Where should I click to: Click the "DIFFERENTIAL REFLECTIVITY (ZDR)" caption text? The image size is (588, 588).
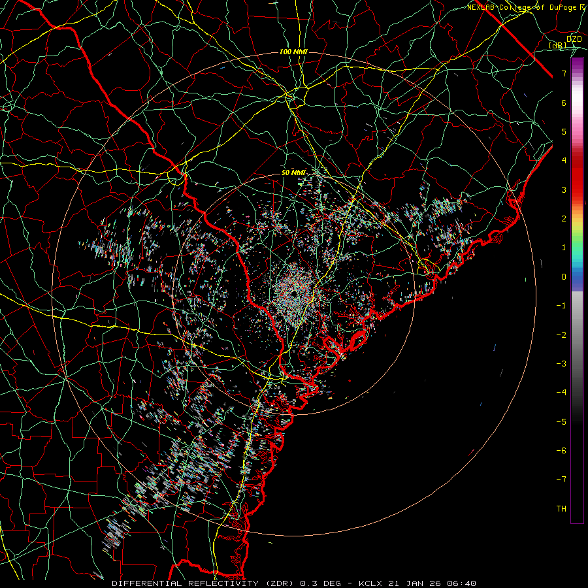[x=204, y=583]
